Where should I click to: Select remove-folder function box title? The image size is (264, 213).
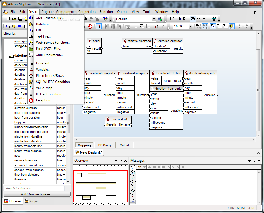pos(118,119)
